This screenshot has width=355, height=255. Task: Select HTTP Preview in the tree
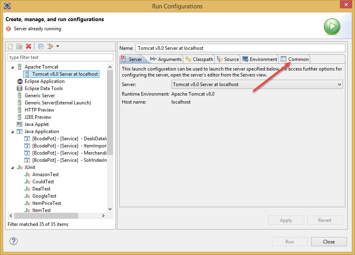(40, 110)
